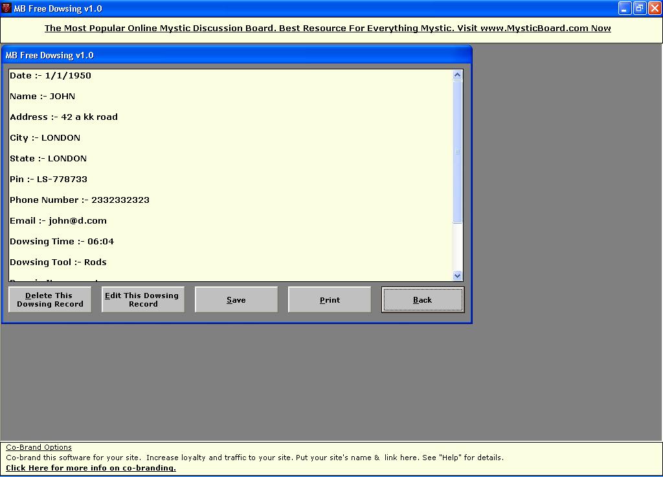663x477 pixels.
Task: Go Back from the record view
Action: click(x=423, y=299)
